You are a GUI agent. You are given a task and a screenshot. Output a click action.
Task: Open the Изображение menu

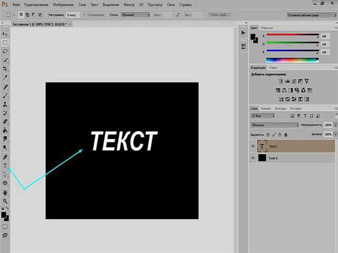tap(64, 5)
